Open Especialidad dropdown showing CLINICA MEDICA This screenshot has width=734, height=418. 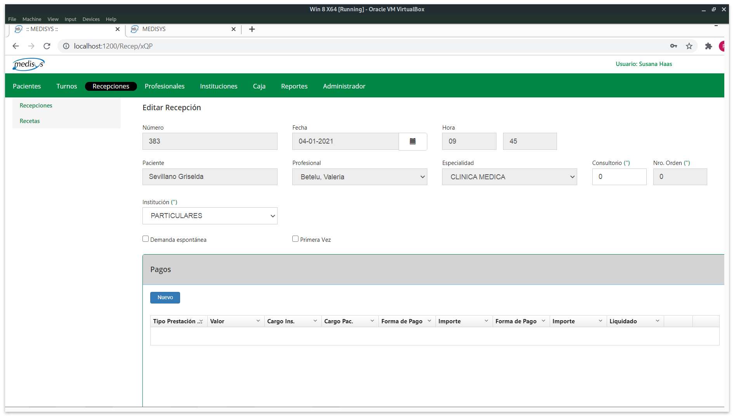[x=510, y=177]
